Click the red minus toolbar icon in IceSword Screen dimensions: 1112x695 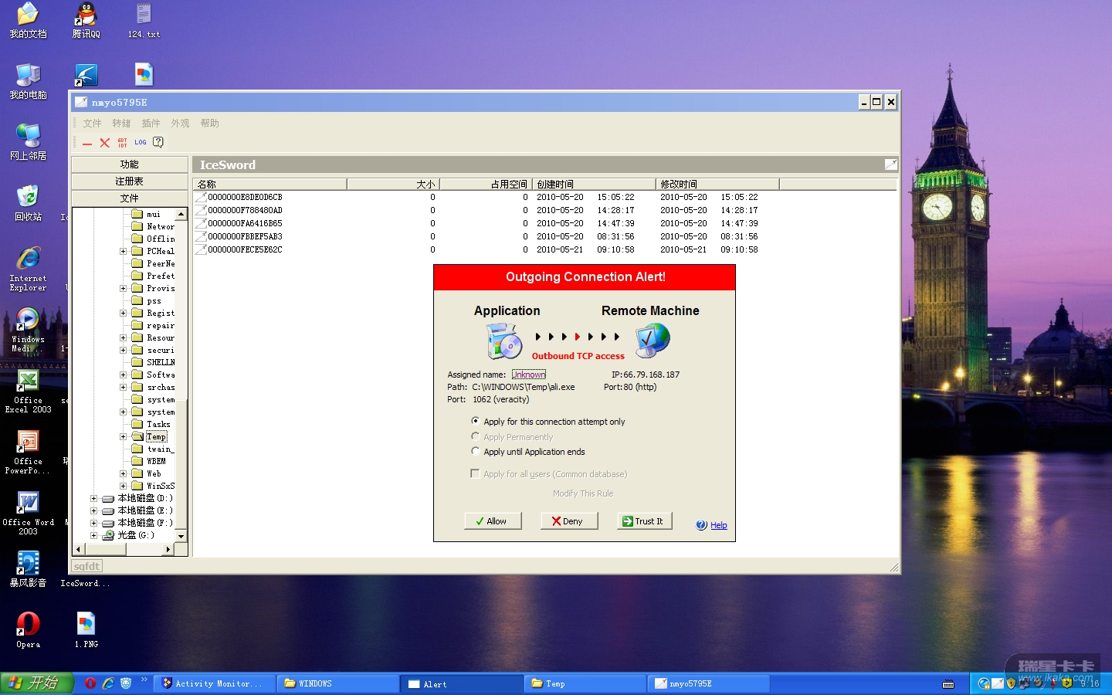tap(87, 143)
